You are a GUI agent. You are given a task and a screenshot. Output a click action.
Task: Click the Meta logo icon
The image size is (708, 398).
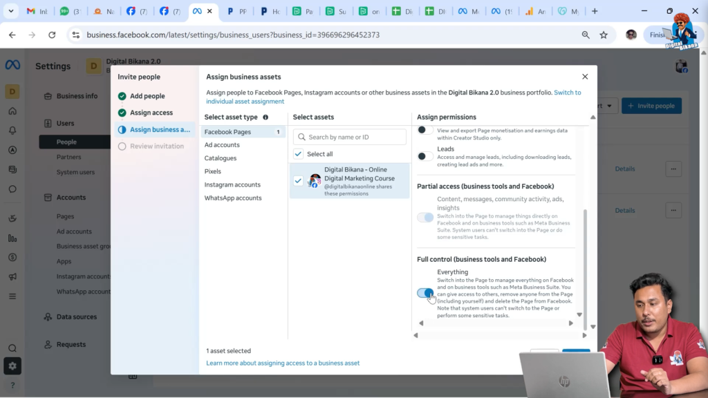(x=12, y=65)
